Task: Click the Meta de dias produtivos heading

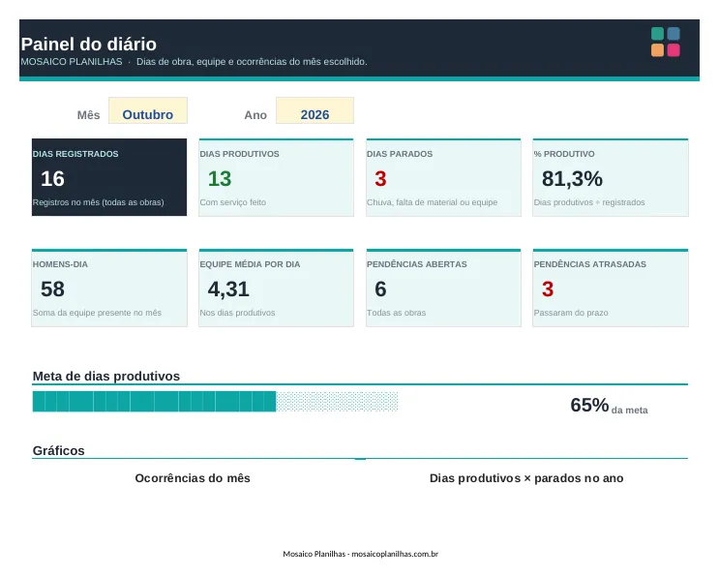Action: pyautogui.click(x=105, y=377)
